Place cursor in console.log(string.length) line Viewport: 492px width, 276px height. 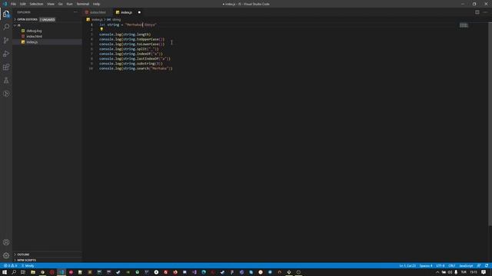coord(125,34)
